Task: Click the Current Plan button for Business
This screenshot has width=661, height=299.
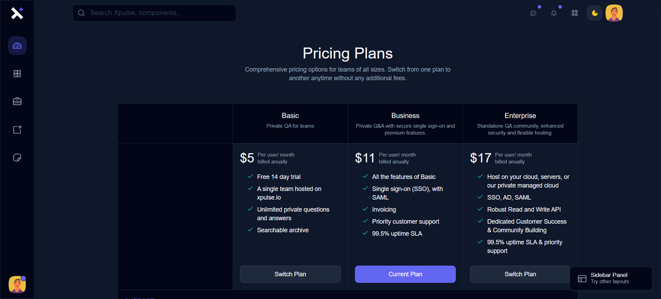Action: [x=405, y=274]
